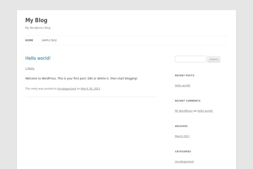Click the Mr WordPress commenter link
The image size is (253, 169).
[x=184, y=111]
